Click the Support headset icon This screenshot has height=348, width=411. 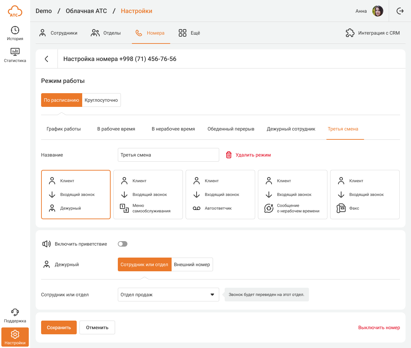click(x=15, y=312)
